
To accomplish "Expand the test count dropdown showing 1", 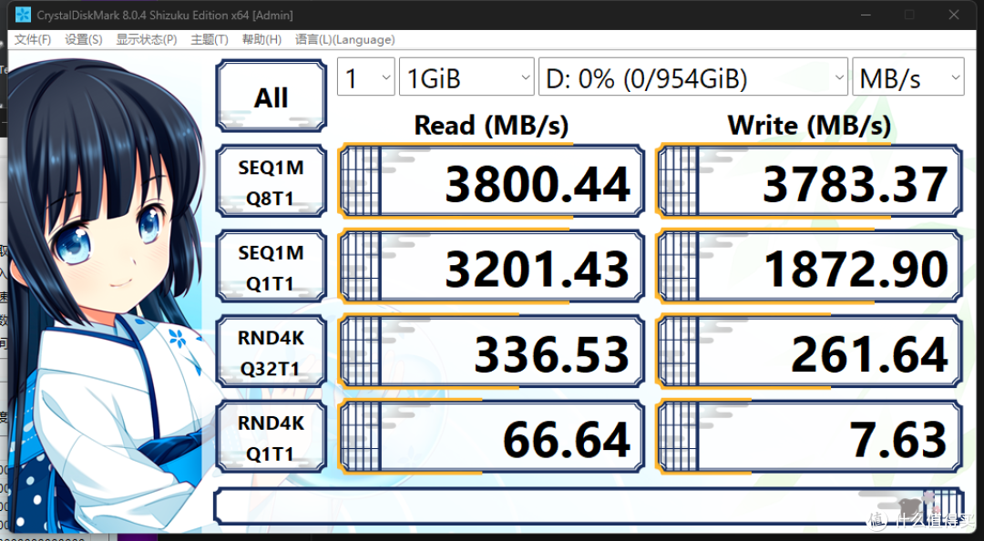I will pos(366,77).
